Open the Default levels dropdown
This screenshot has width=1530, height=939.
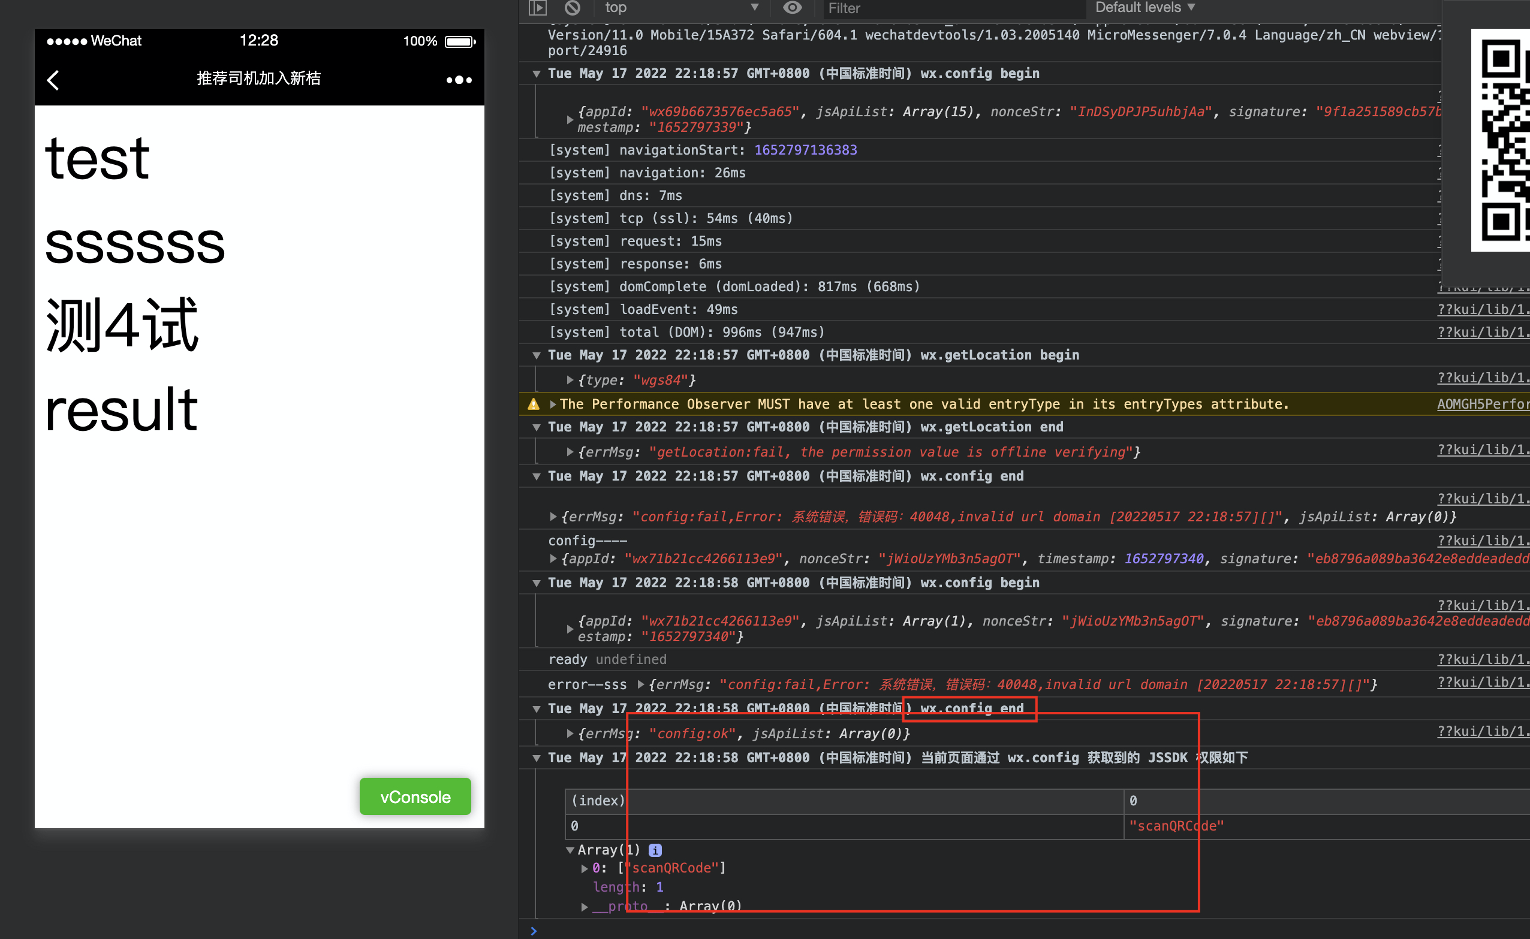pos(1145,7)
